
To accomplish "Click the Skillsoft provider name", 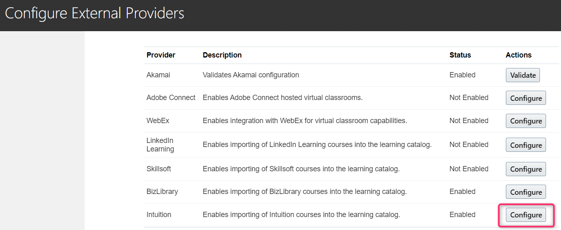I will [158, 169].
